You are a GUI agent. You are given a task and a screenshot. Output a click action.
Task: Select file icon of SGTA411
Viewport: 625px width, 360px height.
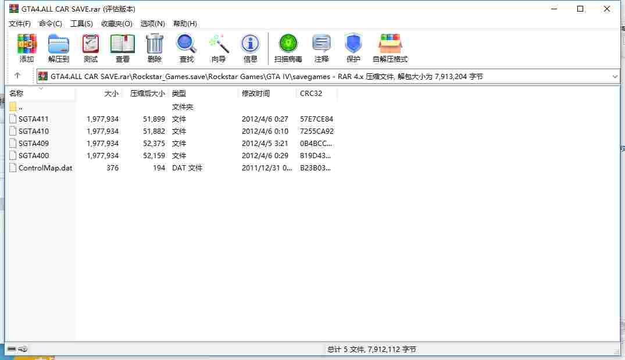pyautogui.click(x=13, y=119)
